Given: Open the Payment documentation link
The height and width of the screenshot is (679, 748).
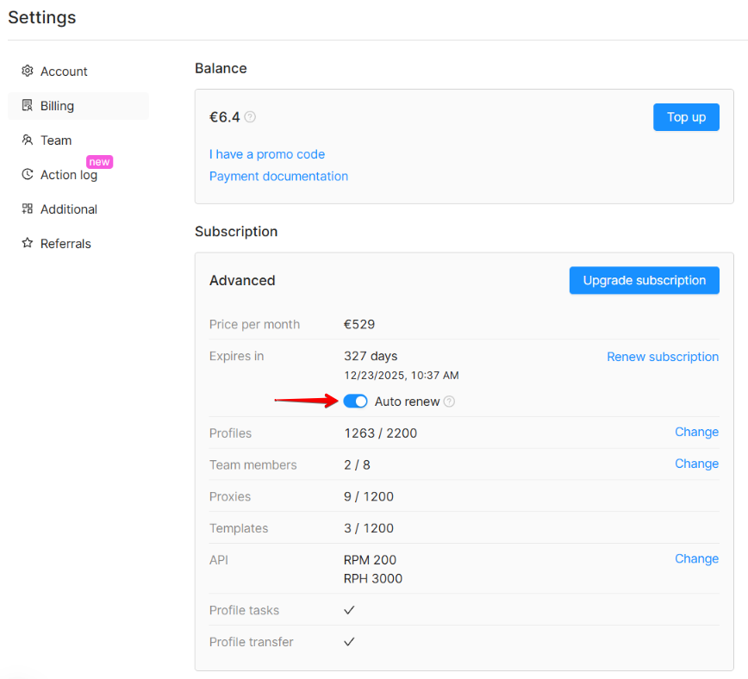Looking at the screenshot, I should click(278, 176).
